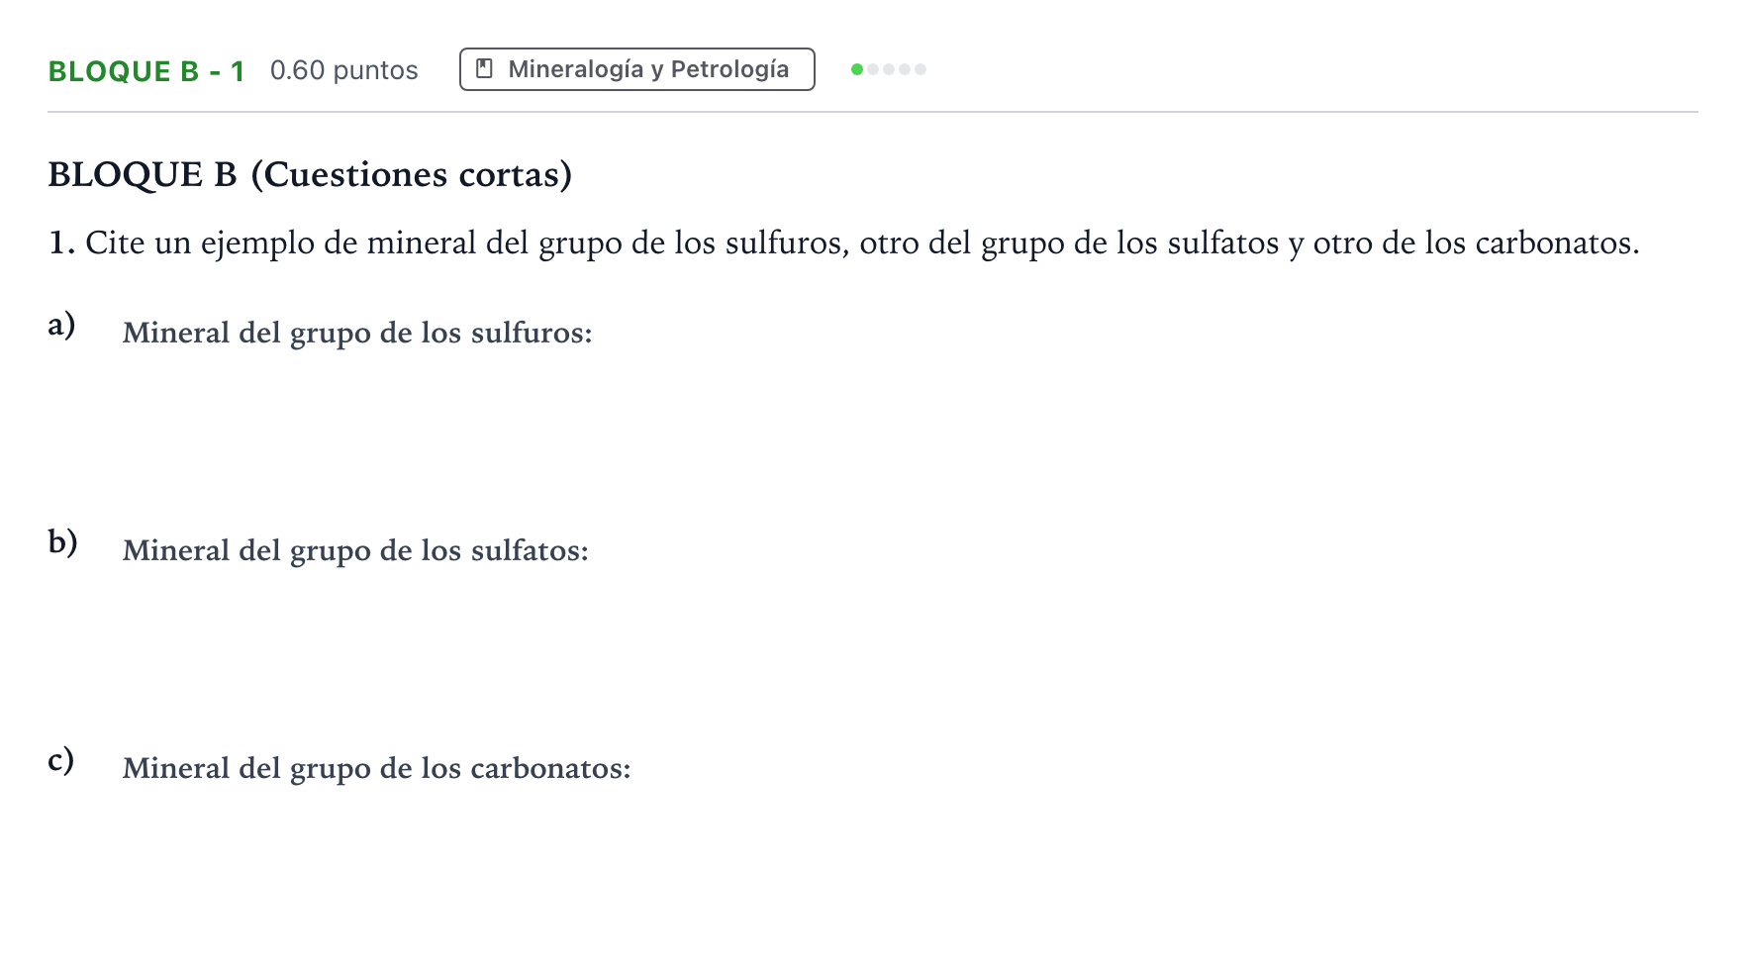Select the fifth grey difficulty dot

point(921,69)
